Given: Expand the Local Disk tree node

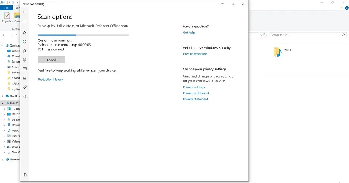Looking at the screenshot, I should (x=4, y=147).
